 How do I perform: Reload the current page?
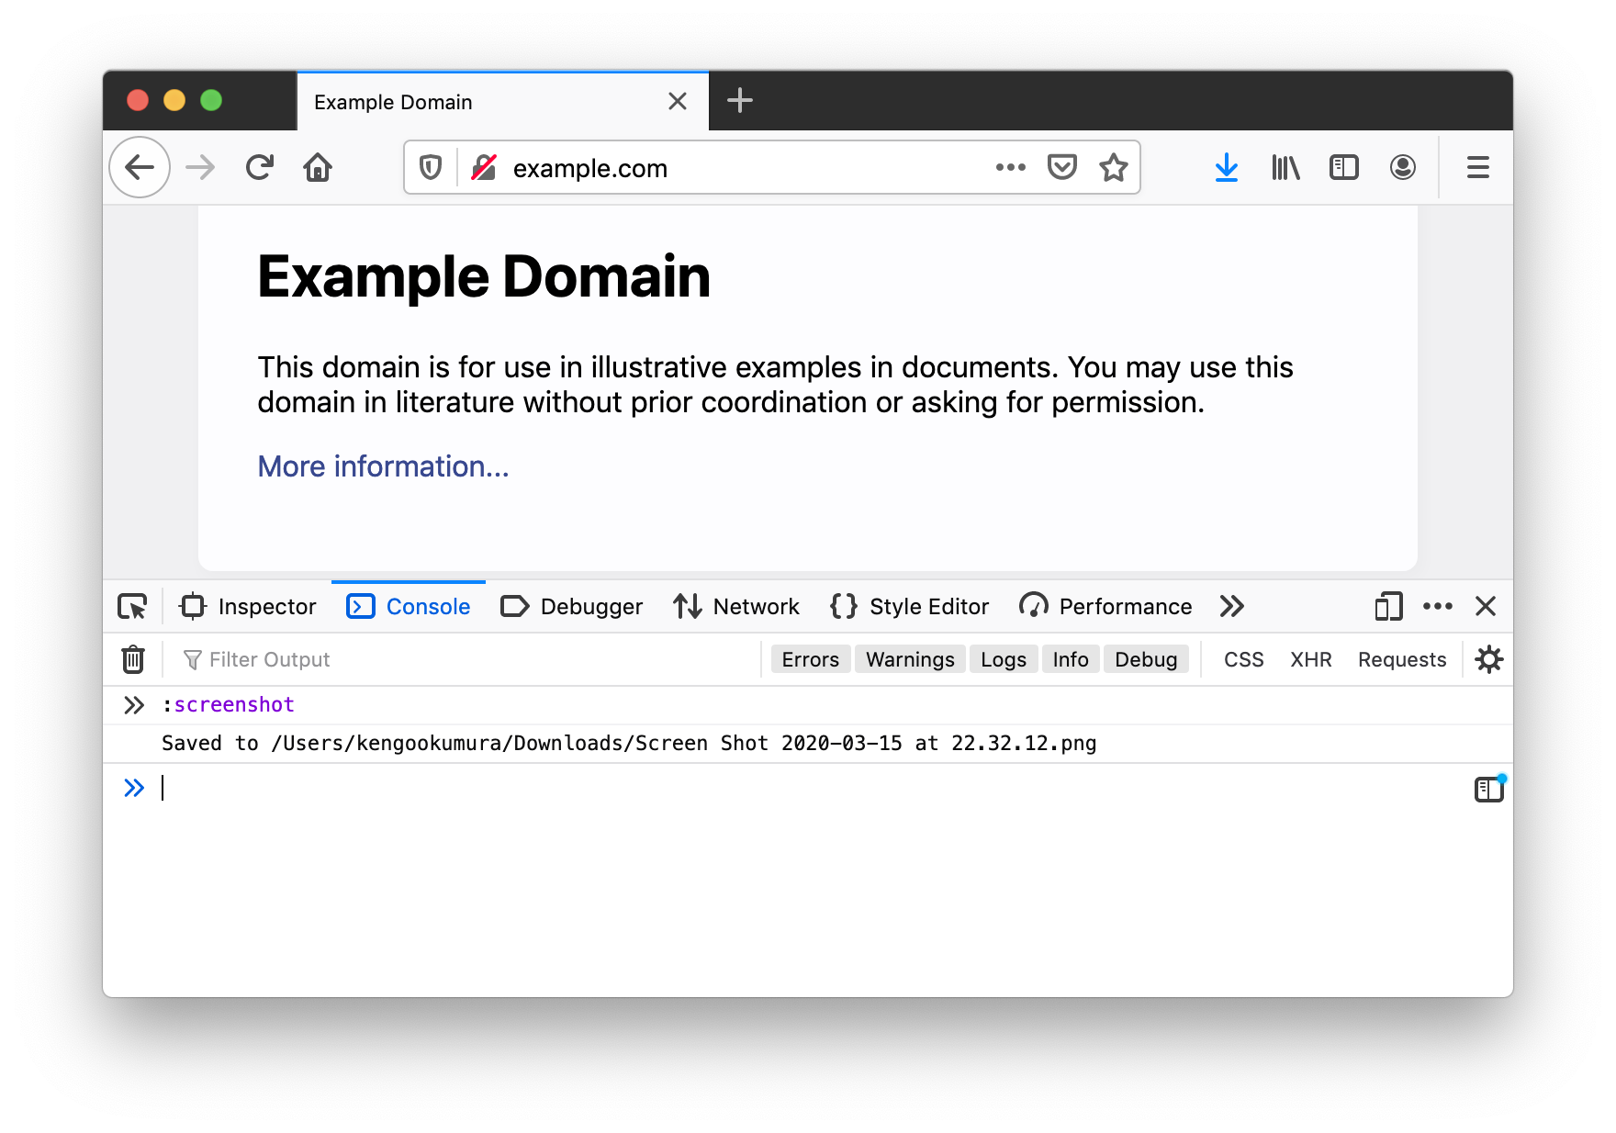pos(260,167)
